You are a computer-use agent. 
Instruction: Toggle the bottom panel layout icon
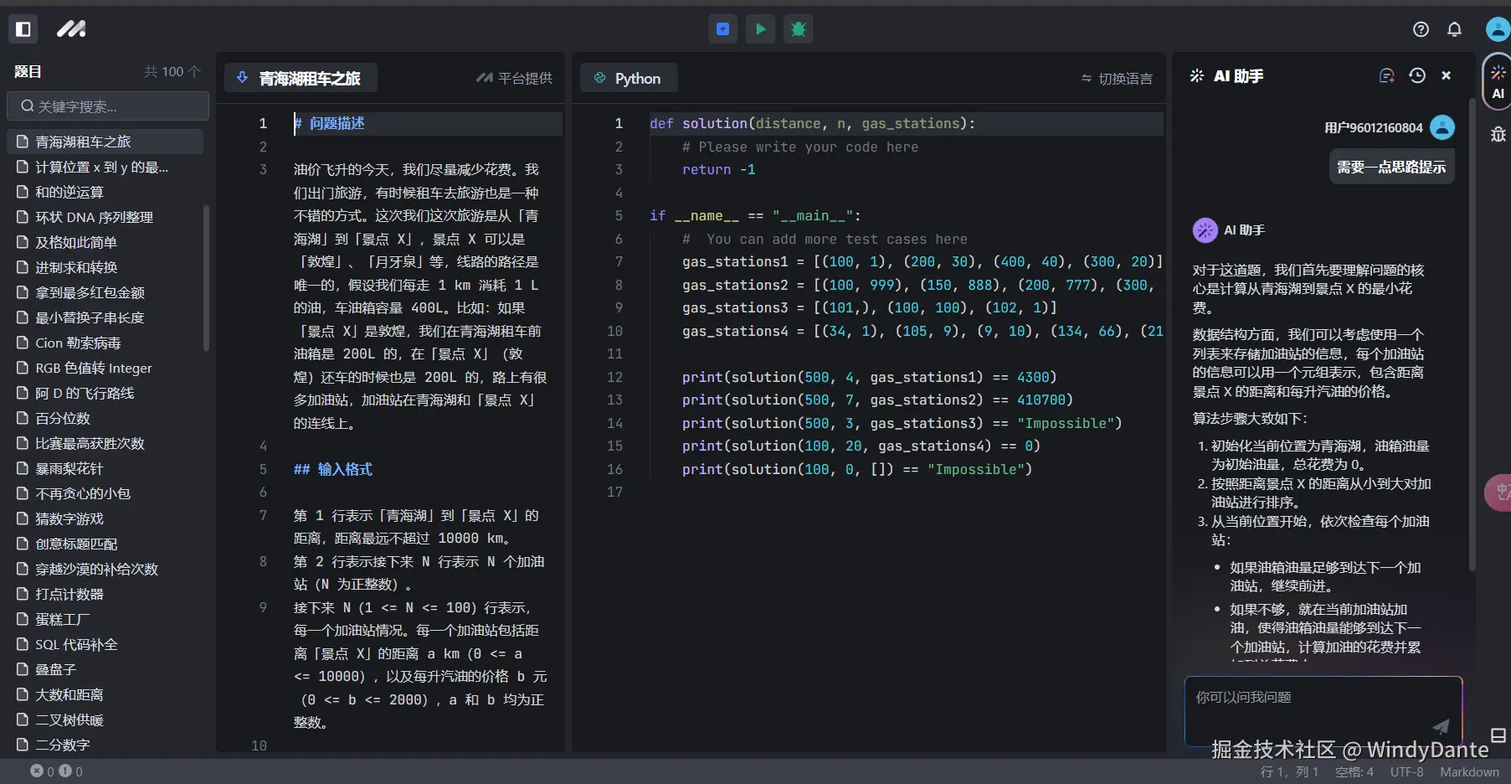click(1498, 735)
